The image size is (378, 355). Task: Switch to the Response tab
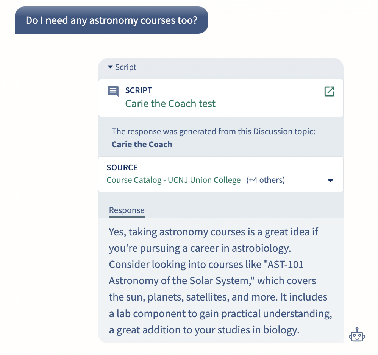(127, 210)
